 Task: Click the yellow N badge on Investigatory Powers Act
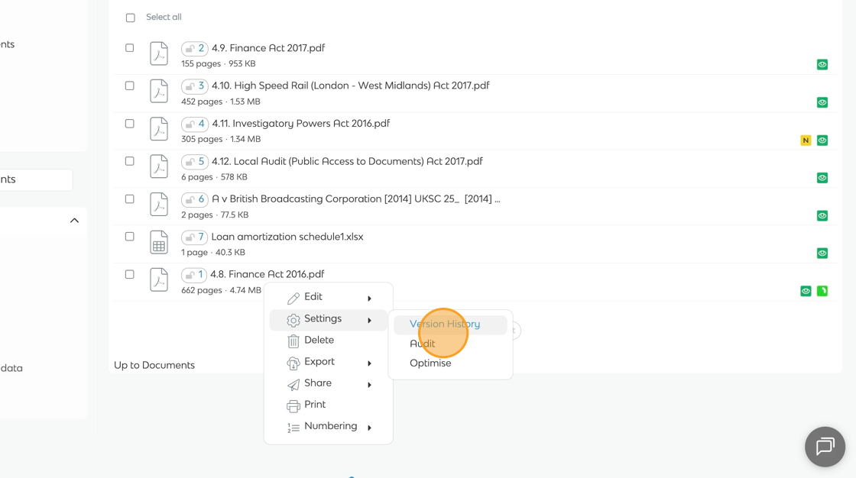pos(806,140)
